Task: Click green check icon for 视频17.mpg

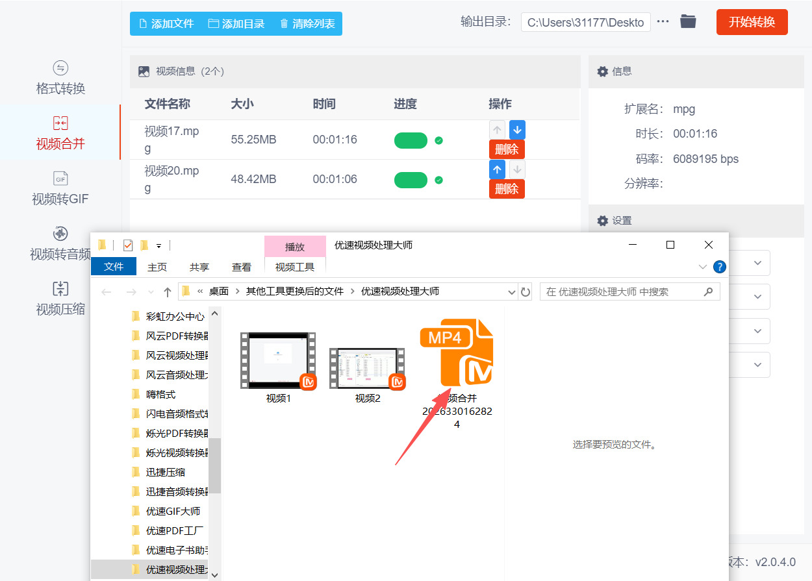Action: 438,140
